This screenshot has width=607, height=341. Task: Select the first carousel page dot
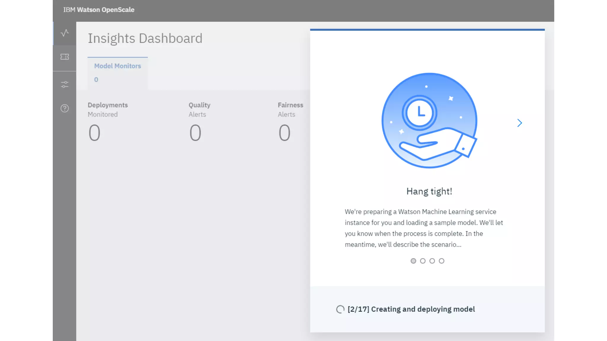413,261
